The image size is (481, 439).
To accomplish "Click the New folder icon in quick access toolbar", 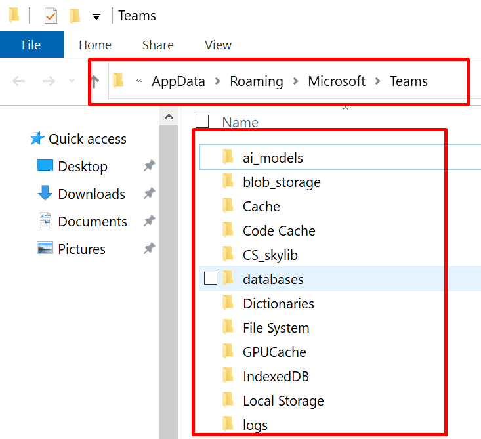I will pyautogui.click(x=75, y=16).
